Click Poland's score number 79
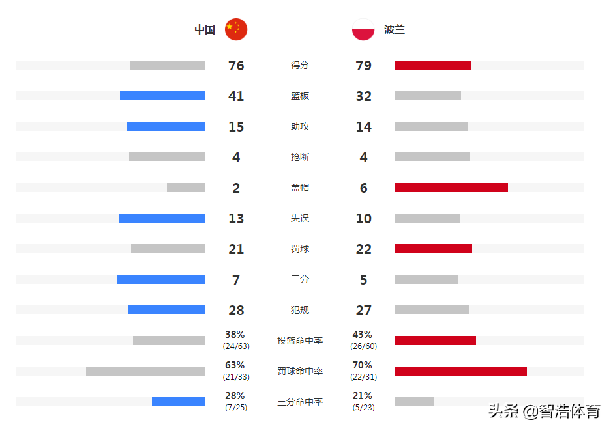The width and height of the screenshot is (613, 431). click(x=364, y=66)
